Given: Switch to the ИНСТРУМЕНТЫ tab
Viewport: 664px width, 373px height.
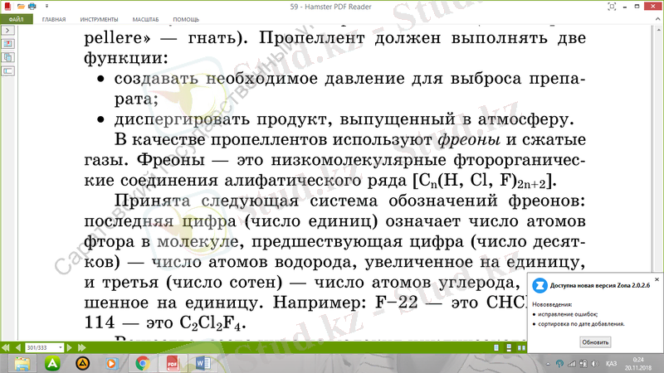Looking at the screenshot, I should click(x=99, y=19).
